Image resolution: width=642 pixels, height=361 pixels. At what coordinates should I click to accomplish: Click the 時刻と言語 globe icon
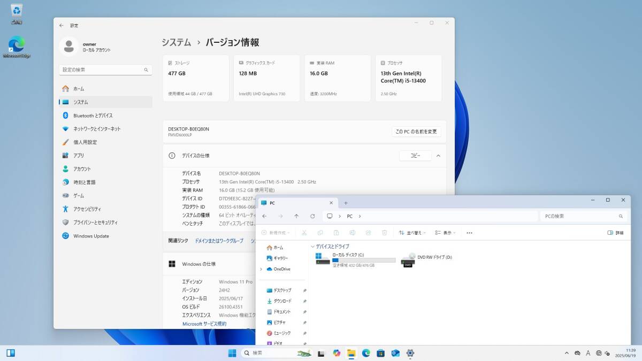pyautogui.click(x=65, y=182)
